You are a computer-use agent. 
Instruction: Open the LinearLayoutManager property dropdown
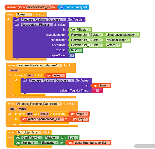click(x=122, y=35)
